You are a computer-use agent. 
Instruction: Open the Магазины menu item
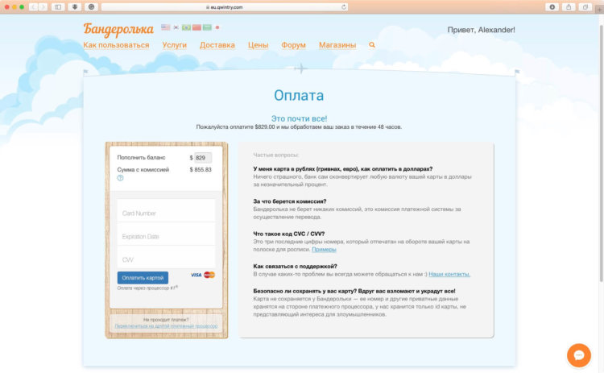[337, 45]
